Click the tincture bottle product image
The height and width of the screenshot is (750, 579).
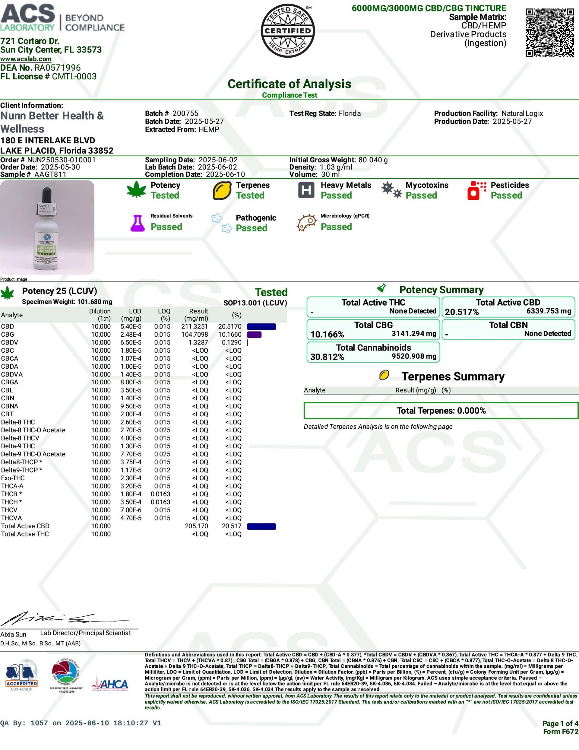click(47, 227)
